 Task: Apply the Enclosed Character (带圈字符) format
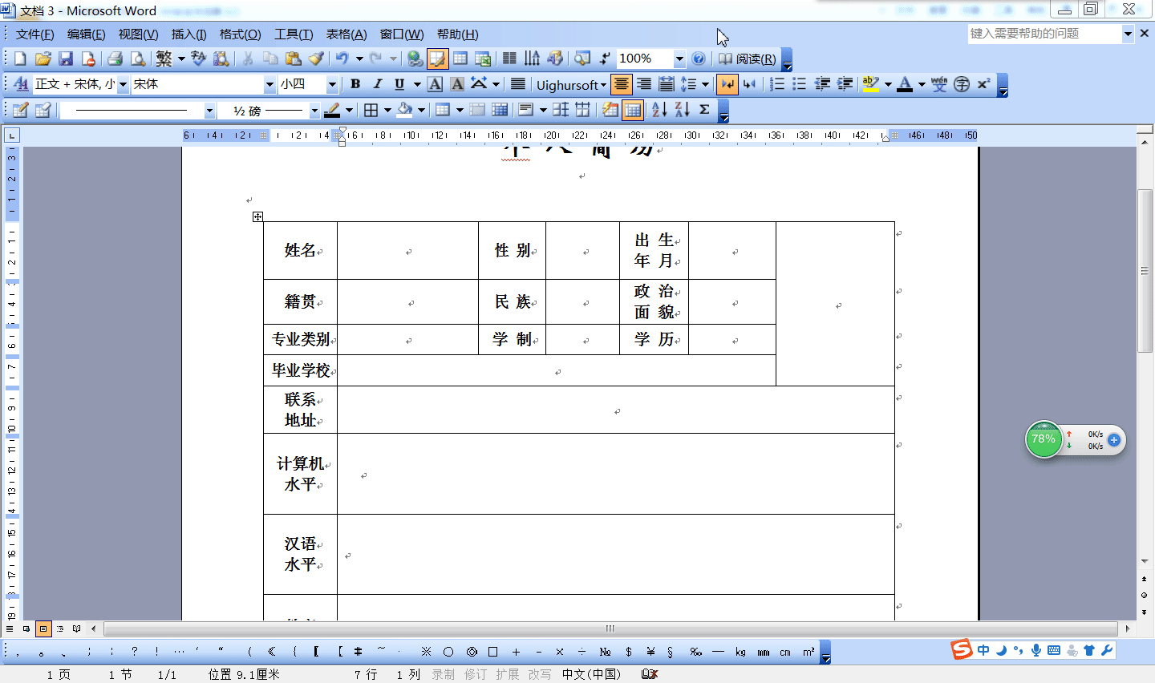tap(962, 84)
